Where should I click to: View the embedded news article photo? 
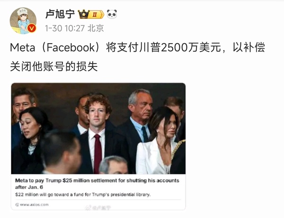coord(98,128)
